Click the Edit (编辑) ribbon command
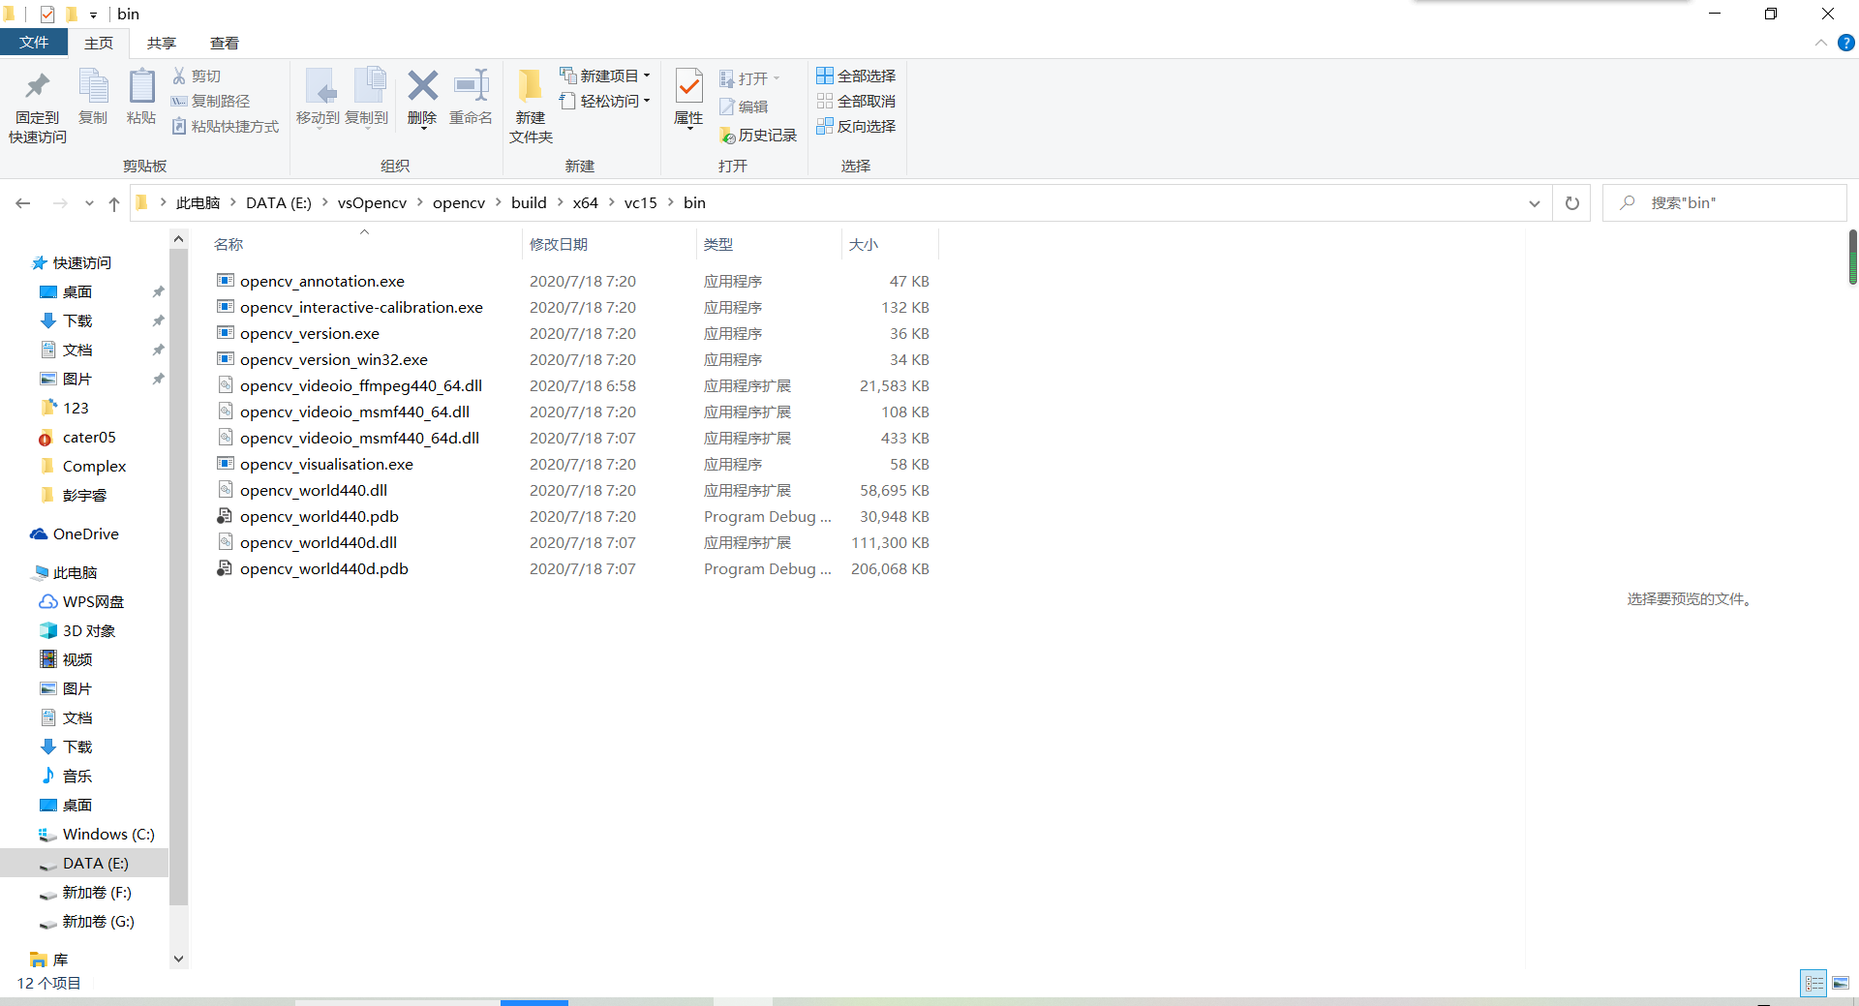Image resolution: width=1859 pixels, height=1006 pixels. pos(744,107)
